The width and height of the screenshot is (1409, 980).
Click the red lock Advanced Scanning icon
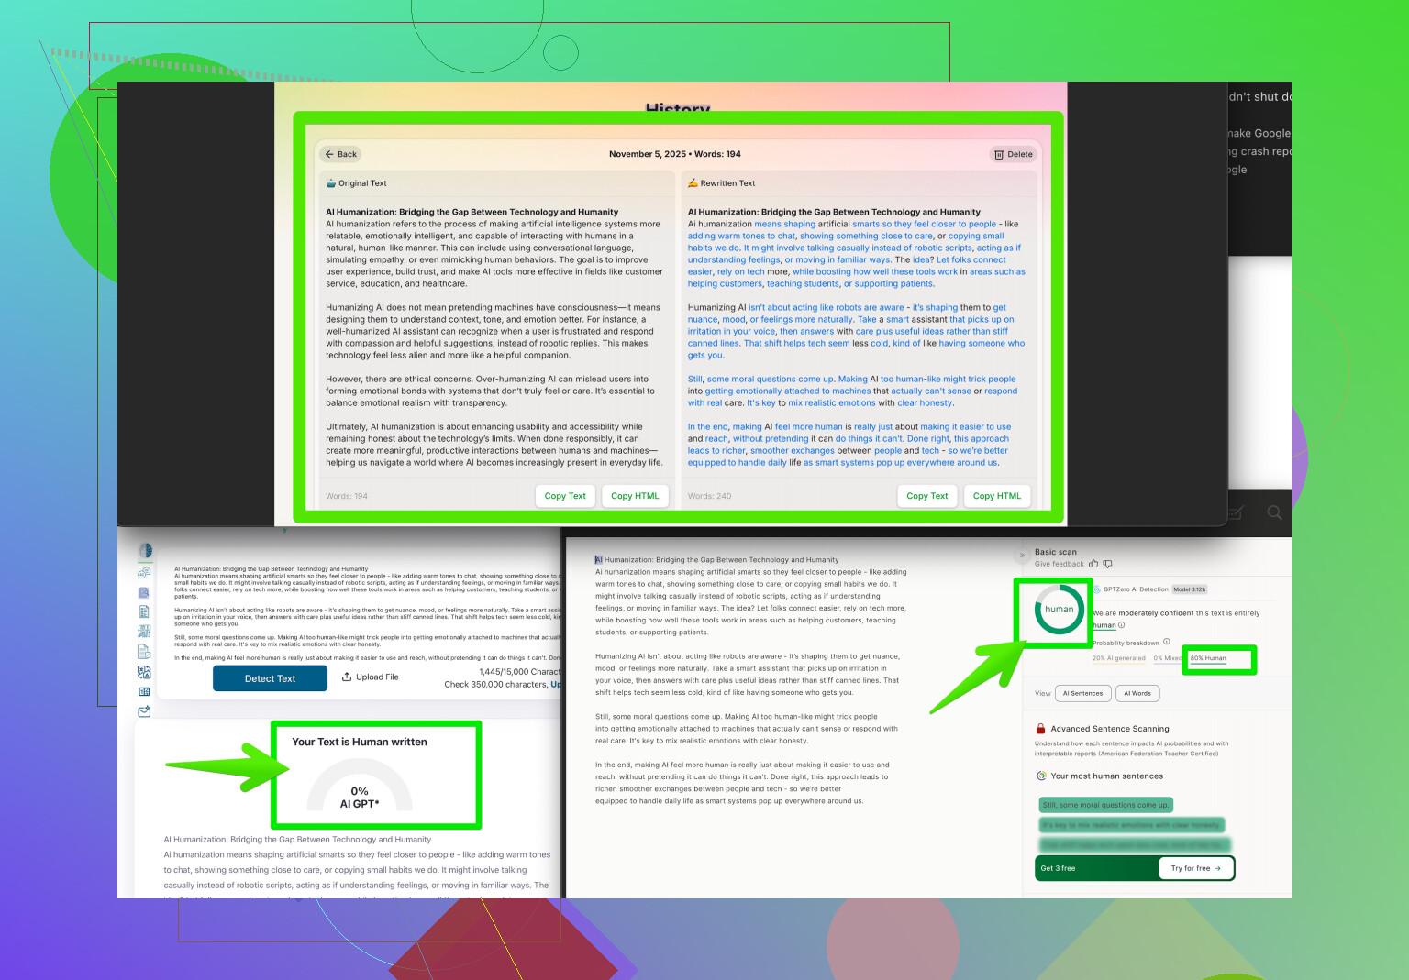point(1040,729)
